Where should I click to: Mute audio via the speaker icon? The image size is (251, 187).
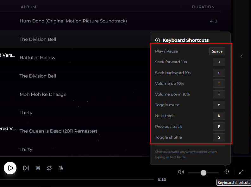coord(181,172)
